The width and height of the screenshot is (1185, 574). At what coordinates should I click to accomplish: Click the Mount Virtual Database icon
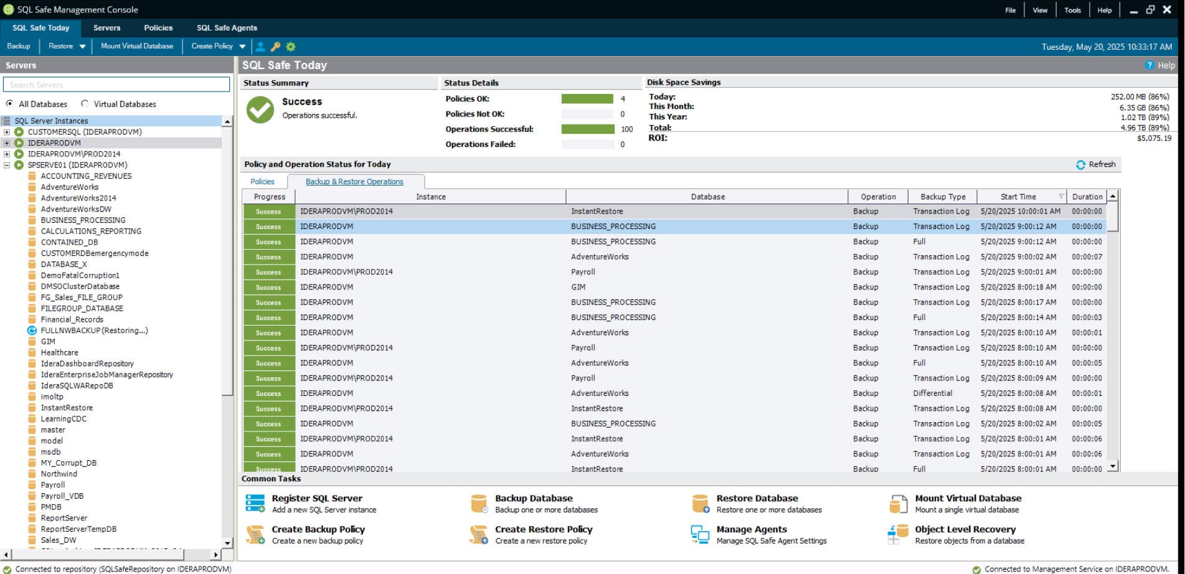click(x=899, y=503)
